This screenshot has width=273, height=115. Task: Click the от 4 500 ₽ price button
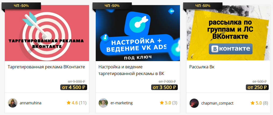click(74, 87)
